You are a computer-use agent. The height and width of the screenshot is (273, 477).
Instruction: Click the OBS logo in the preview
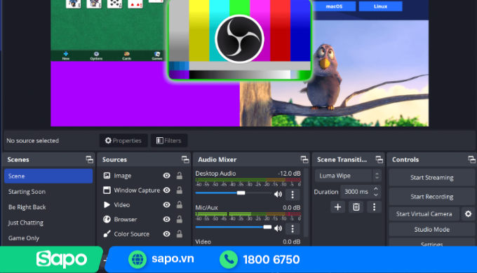tap(239, 39)
